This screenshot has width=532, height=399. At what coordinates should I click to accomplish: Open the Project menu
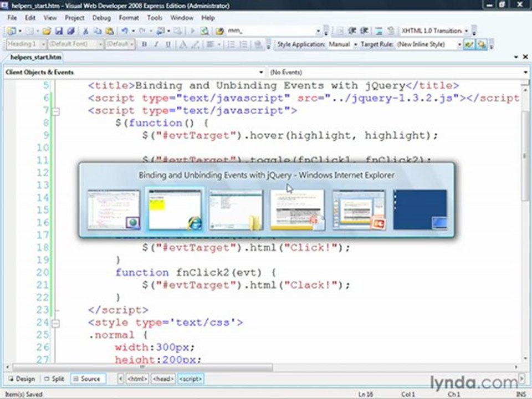pos(74,18)
